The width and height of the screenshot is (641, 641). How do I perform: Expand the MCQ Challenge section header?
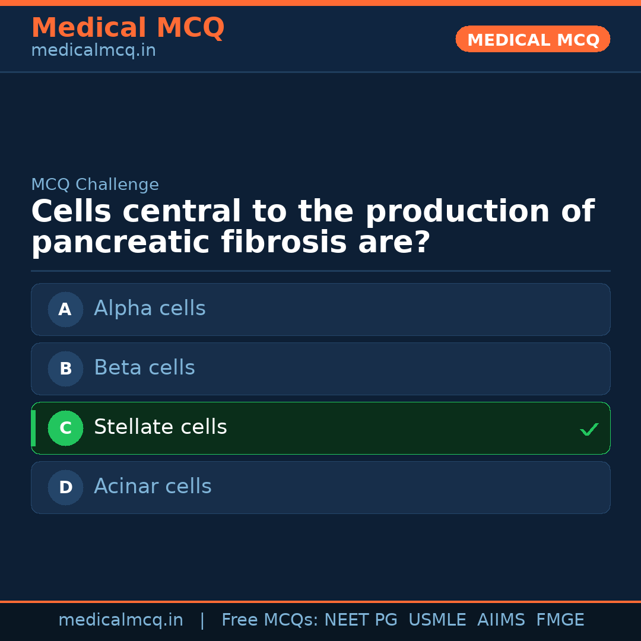point(95,185)
